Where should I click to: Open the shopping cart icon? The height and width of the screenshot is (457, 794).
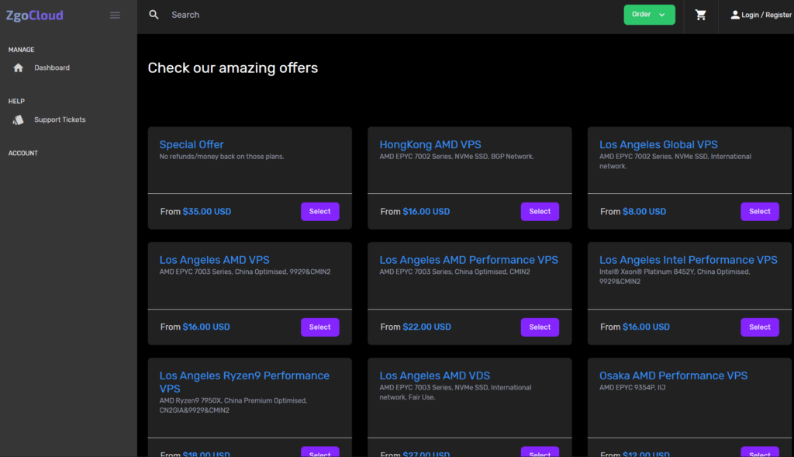pos(701,15)
